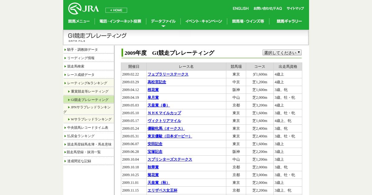Open スプリンターズステークス race link
The image size is (372, 195).
tap(170, 159)
